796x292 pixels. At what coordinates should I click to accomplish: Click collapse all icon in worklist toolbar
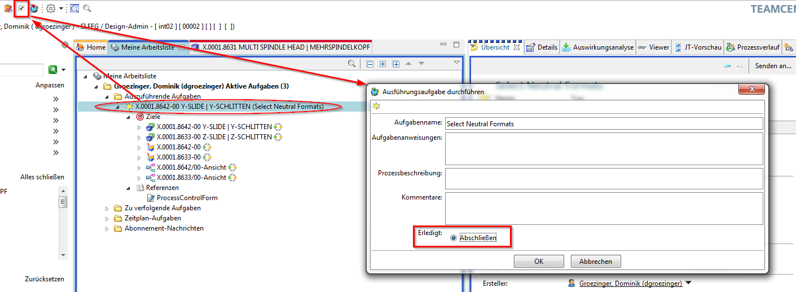[370, 64]
